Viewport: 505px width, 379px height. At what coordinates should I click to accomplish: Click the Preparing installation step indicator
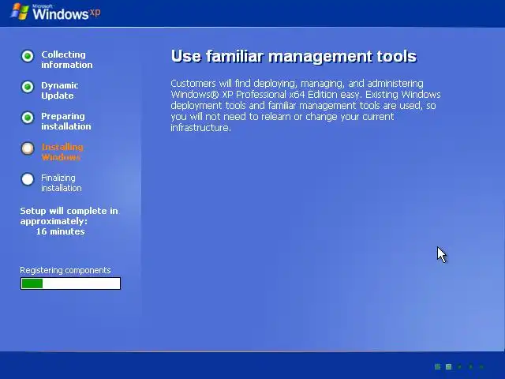click(x=28, y=118)
